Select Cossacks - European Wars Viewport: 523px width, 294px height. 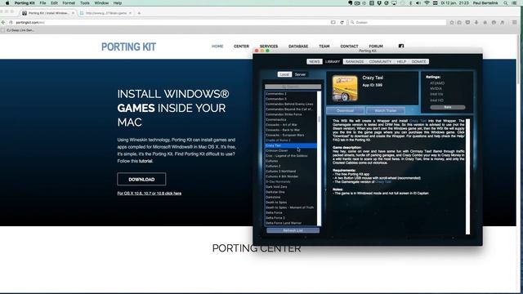(x=291, y=135)
